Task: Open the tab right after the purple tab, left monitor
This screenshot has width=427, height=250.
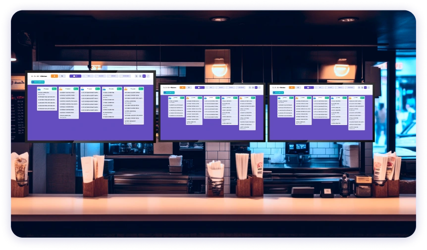Action: (88, 76)
